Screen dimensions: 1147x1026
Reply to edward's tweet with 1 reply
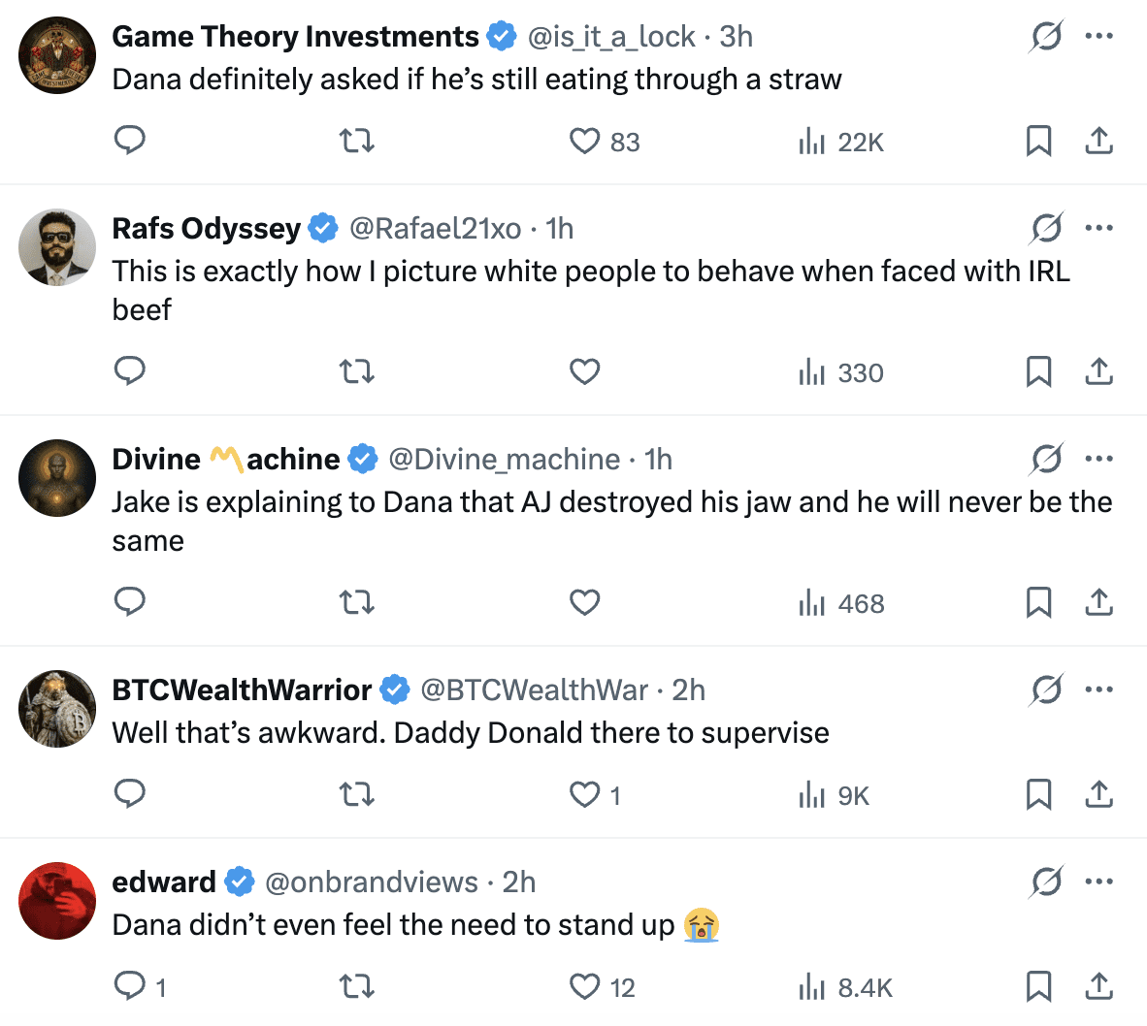click(130, 987)
